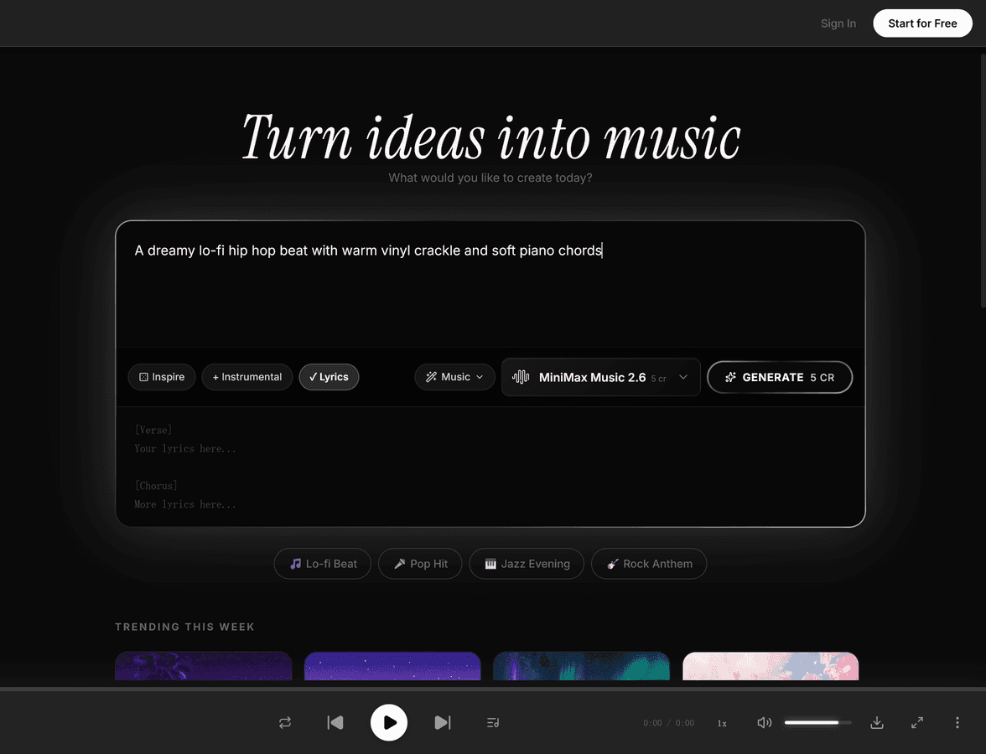Click the Trending This Week heading

(184, 627)
